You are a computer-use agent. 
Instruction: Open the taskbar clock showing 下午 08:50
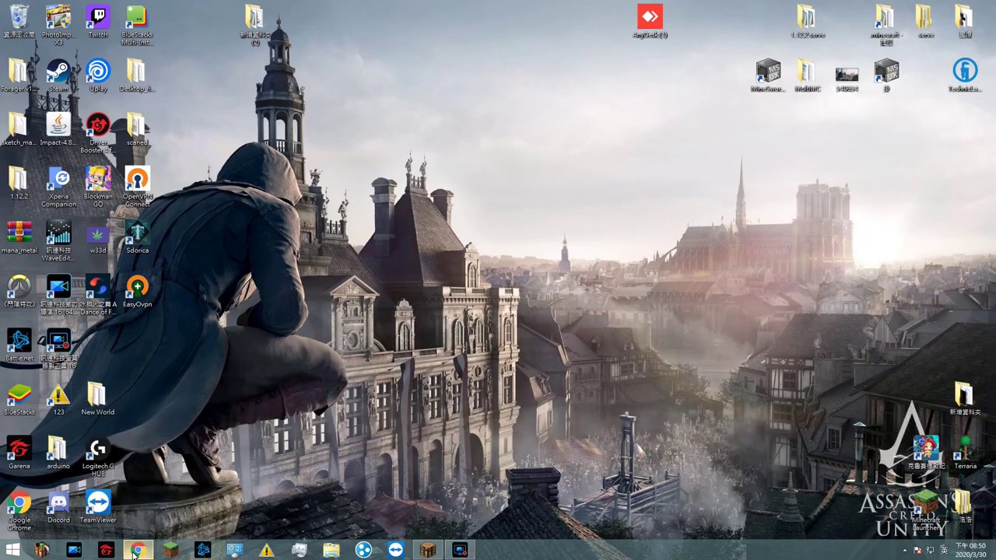[x=970, y=550]
